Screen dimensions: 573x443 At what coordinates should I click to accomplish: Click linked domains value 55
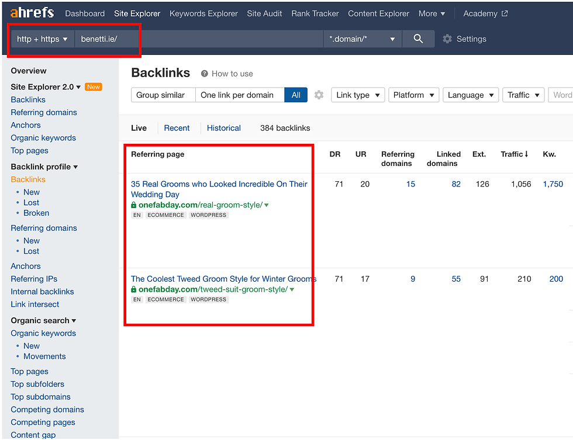pos(456,279)
